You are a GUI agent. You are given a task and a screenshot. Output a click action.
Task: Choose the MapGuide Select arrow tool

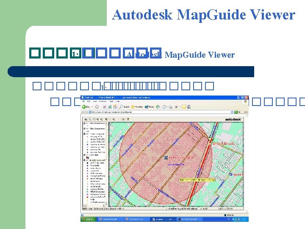[x=90, y=119]
